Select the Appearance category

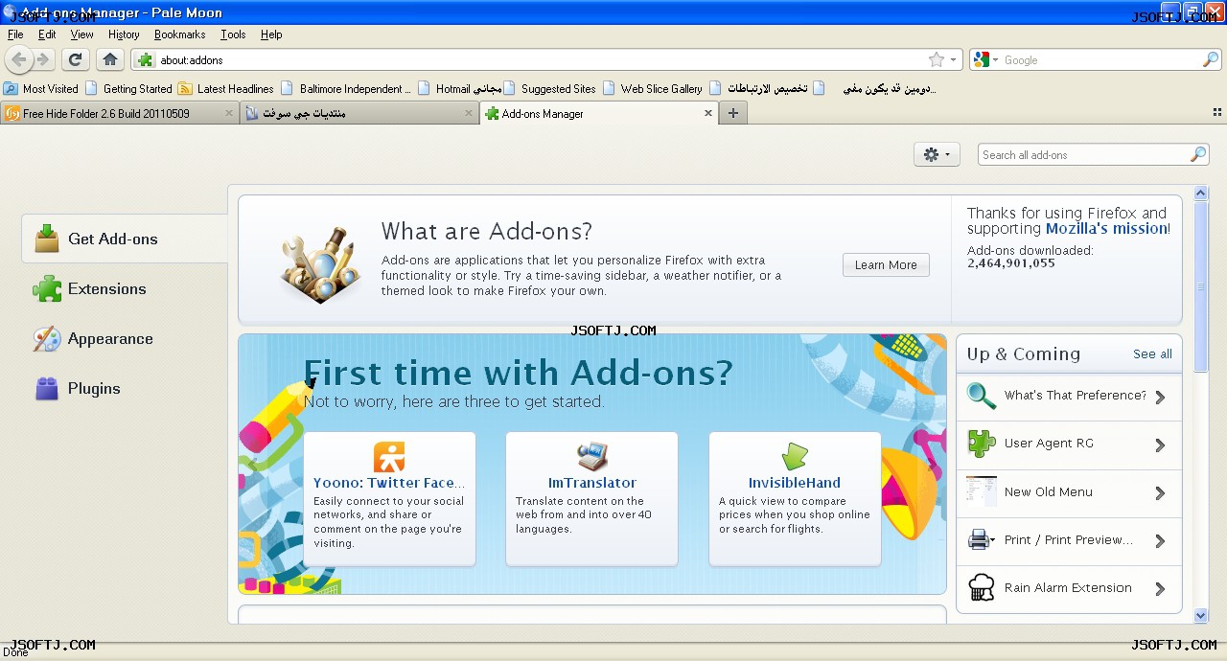125,338
